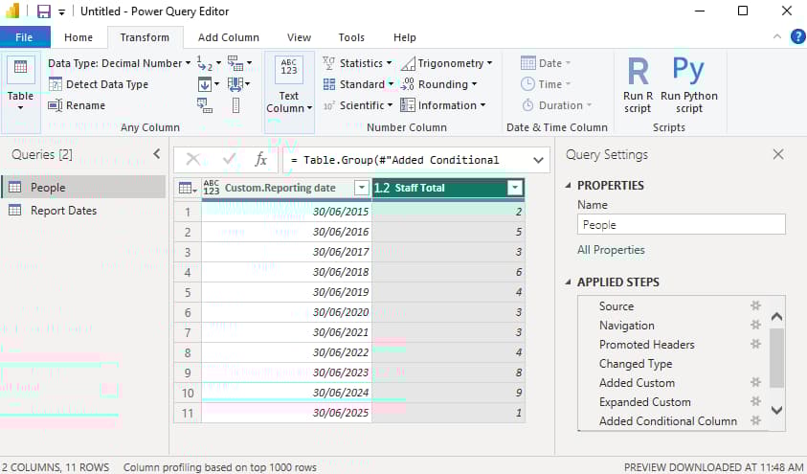807x474 pixels.
Task: Click the table icon in grid corner
Action: pyautogui.click(x=187, y=189)
